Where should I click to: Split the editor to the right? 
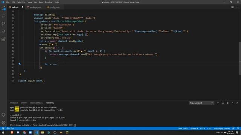(232, 7)
